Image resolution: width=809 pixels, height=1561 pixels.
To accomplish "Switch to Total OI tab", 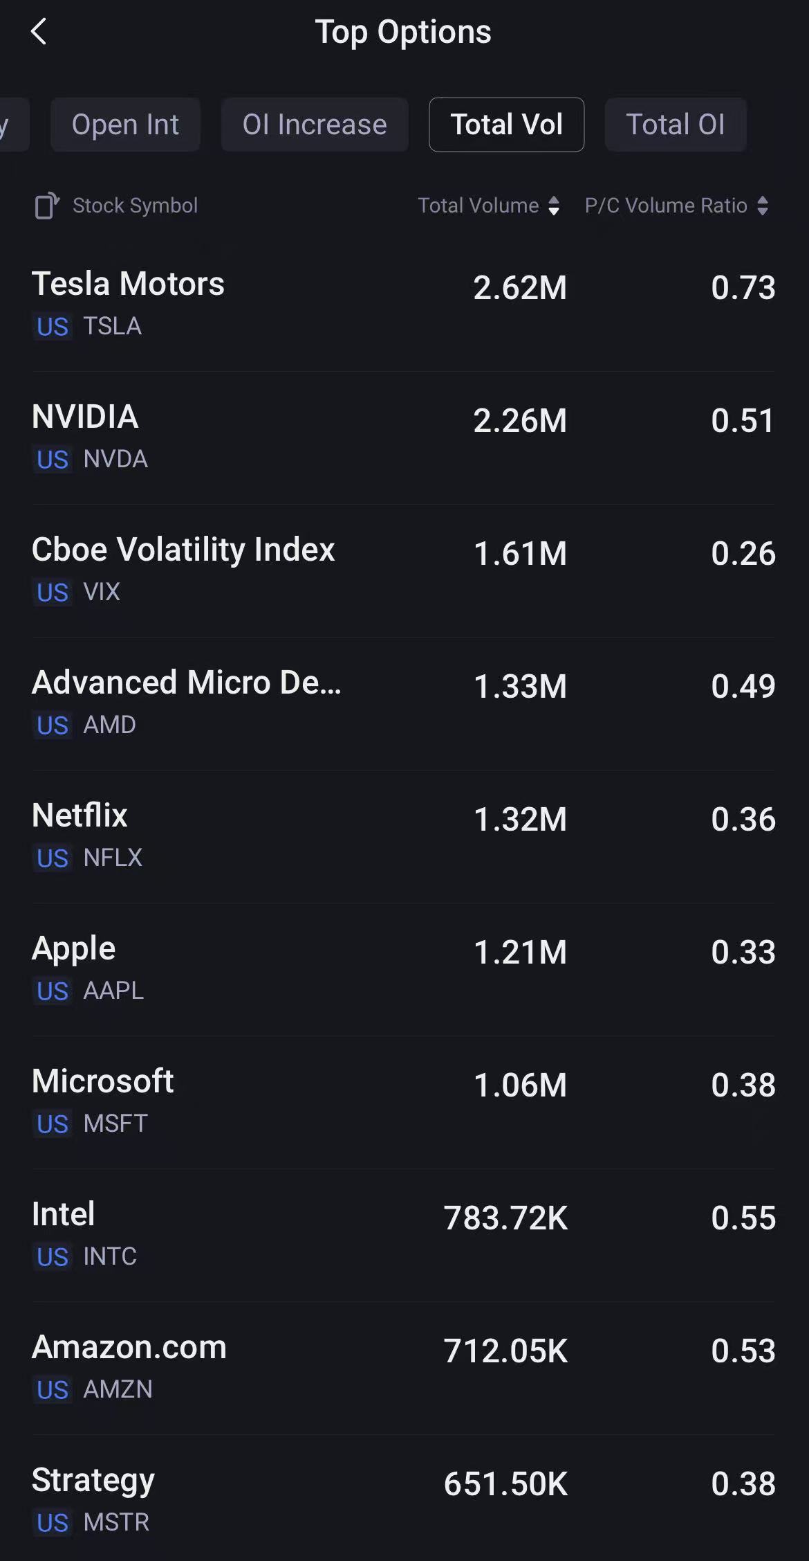I will tap(675, 125).
